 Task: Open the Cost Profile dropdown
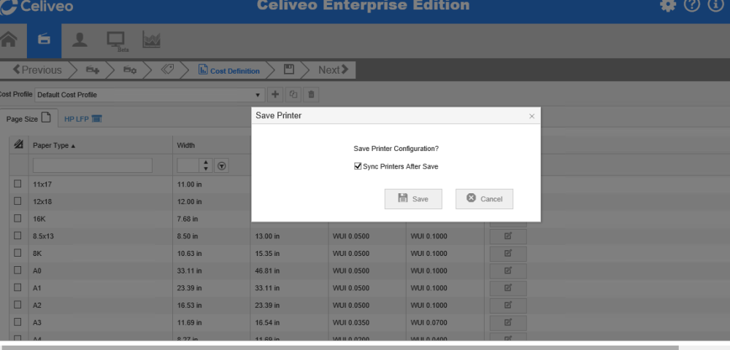pyautogui.click(x=150, y=95)
